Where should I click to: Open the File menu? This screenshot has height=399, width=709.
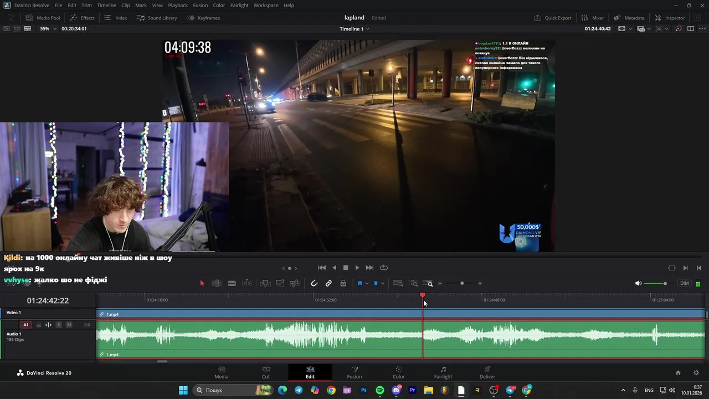tap(58, 5)
